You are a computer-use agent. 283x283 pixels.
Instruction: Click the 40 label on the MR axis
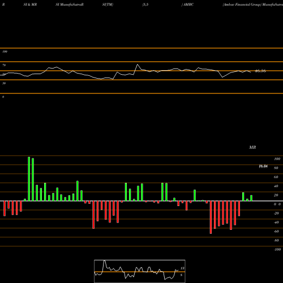click(x=276, y=186)
